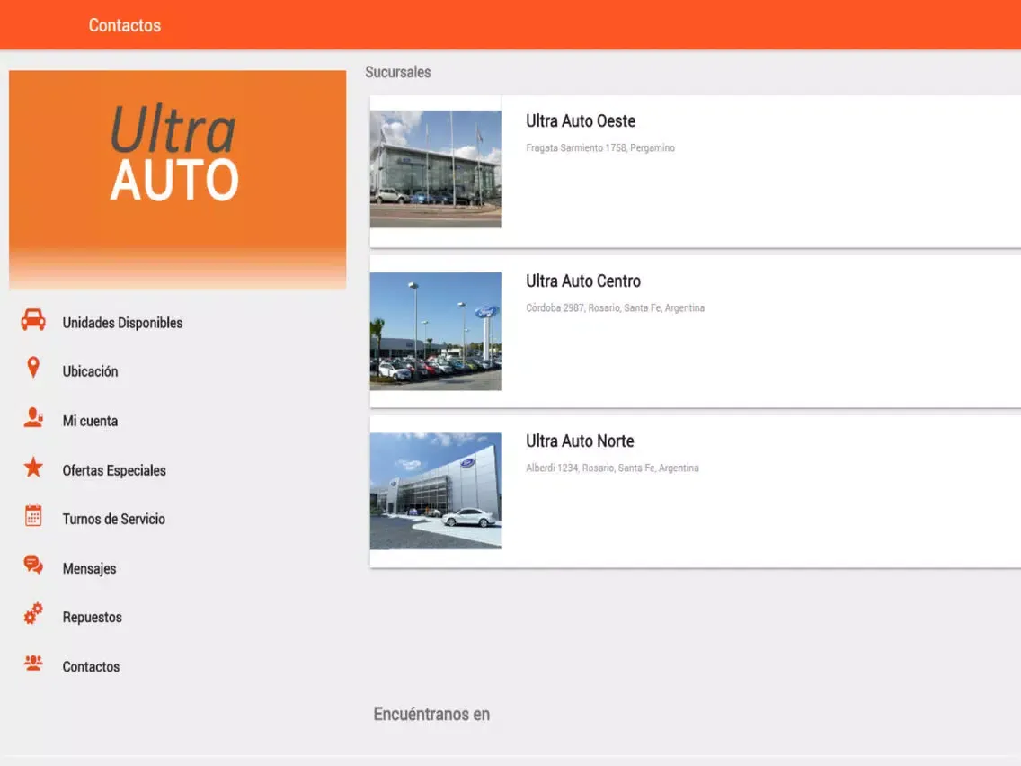Open Mensajes in the sidebar

[89, 568]
